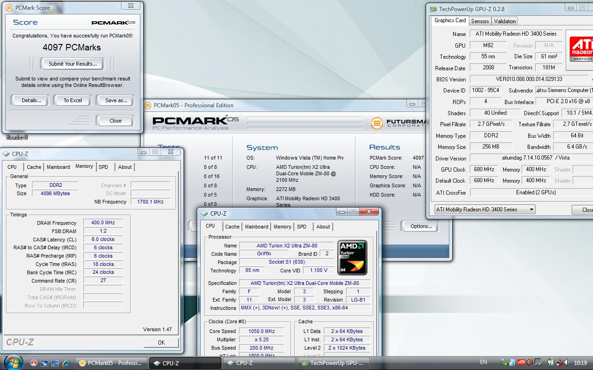Click OK in the CPU-Z Memory window

[161, 343]
